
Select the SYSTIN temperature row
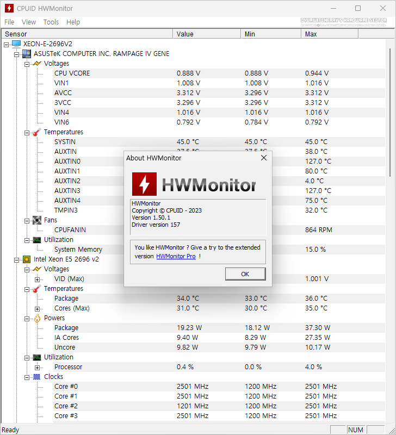point(219,142)
